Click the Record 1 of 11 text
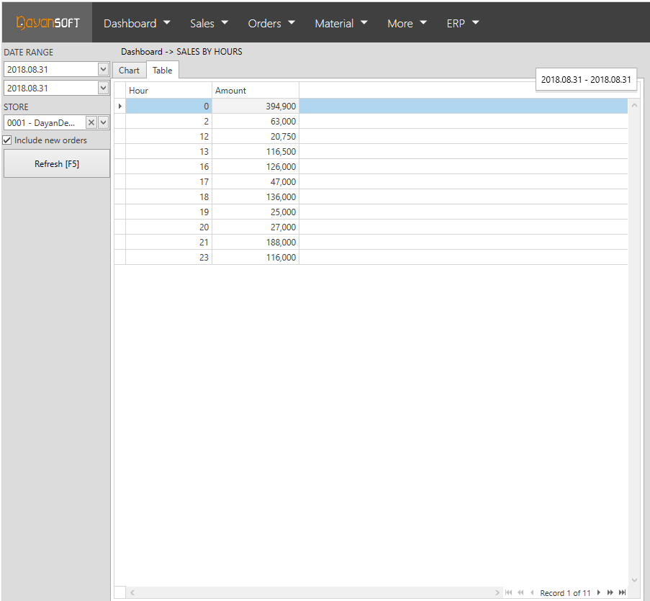This screenshot has height=601, width=650. 565,593
